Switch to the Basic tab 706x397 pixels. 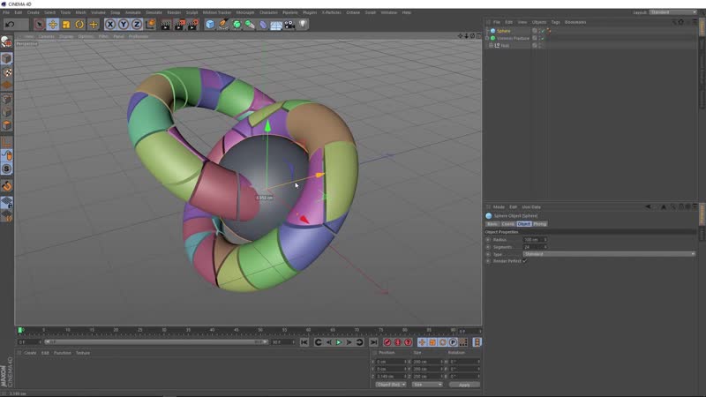[x=492, y=224]
